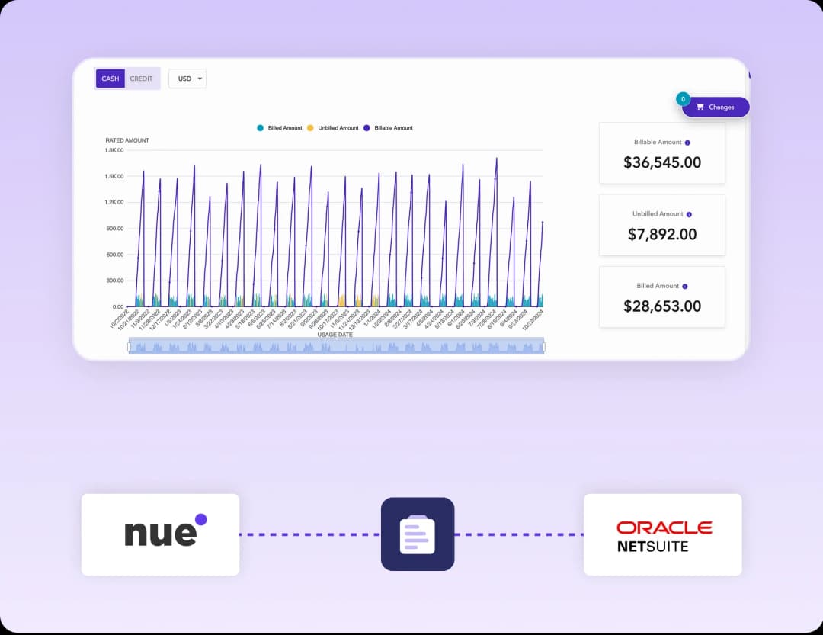Click the Unbilled Amount summary card
Screen dimensions: 823x635
pos(661,225)
